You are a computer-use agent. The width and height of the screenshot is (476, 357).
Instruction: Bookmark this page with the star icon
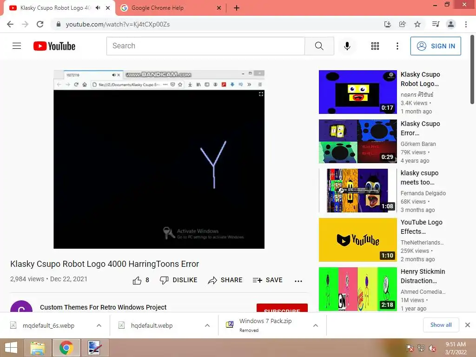tap(417, 24)
